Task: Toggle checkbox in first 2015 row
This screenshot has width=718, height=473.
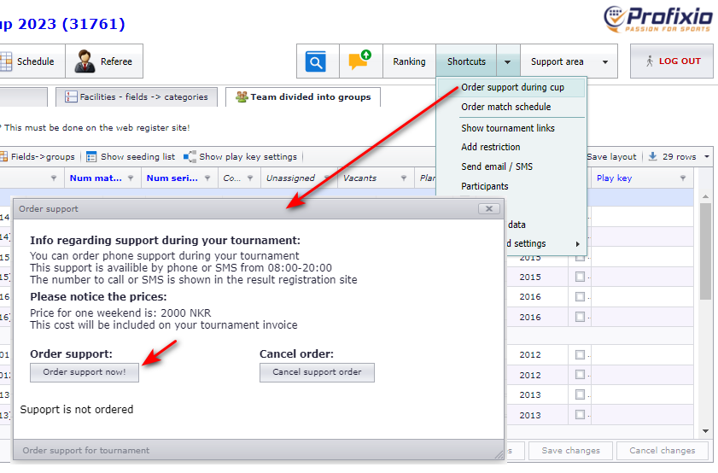Action: (x=580, y=257)
